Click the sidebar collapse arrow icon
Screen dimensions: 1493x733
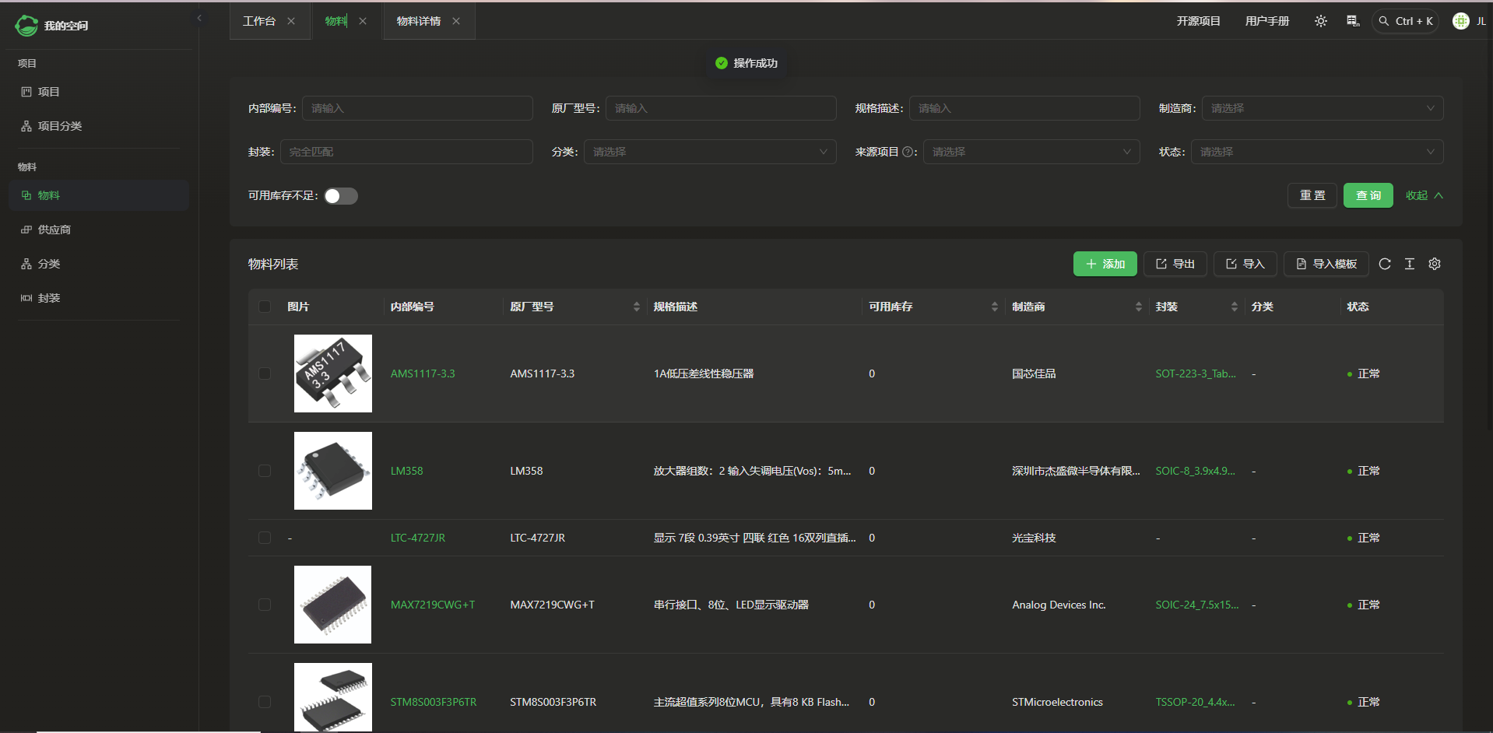[199, 18]
